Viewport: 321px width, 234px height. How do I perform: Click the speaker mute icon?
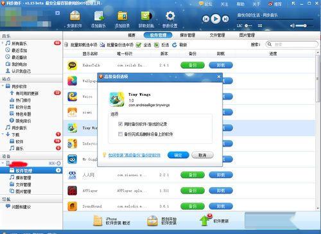click(292, 26)
